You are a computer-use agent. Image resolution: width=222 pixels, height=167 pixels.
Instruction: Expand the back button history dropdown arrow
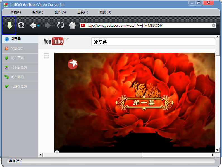point(39,26)
